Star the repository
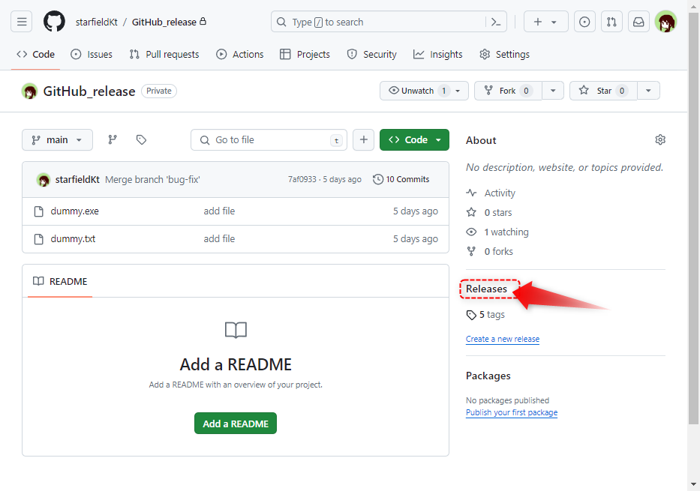Screen dimensions: 700x491 tap(603, 91)
